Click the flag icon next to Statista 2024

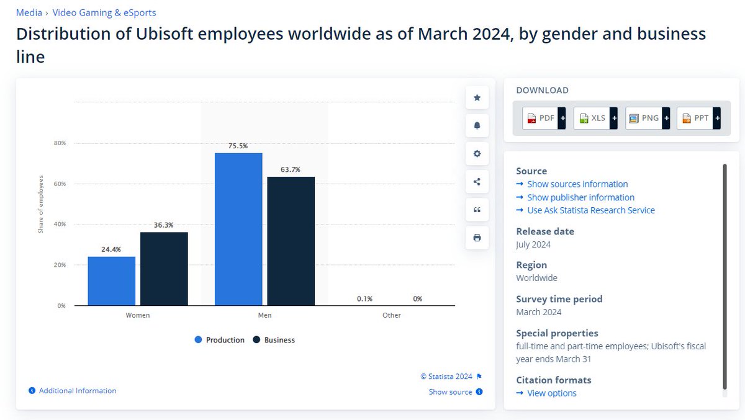[x=479, y=377]
